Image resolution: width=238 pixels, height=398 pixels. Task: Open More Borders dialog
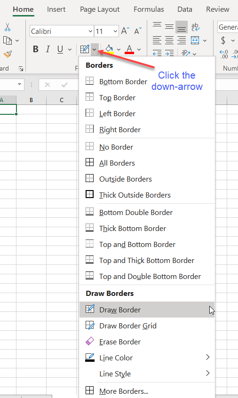[147, 391]
